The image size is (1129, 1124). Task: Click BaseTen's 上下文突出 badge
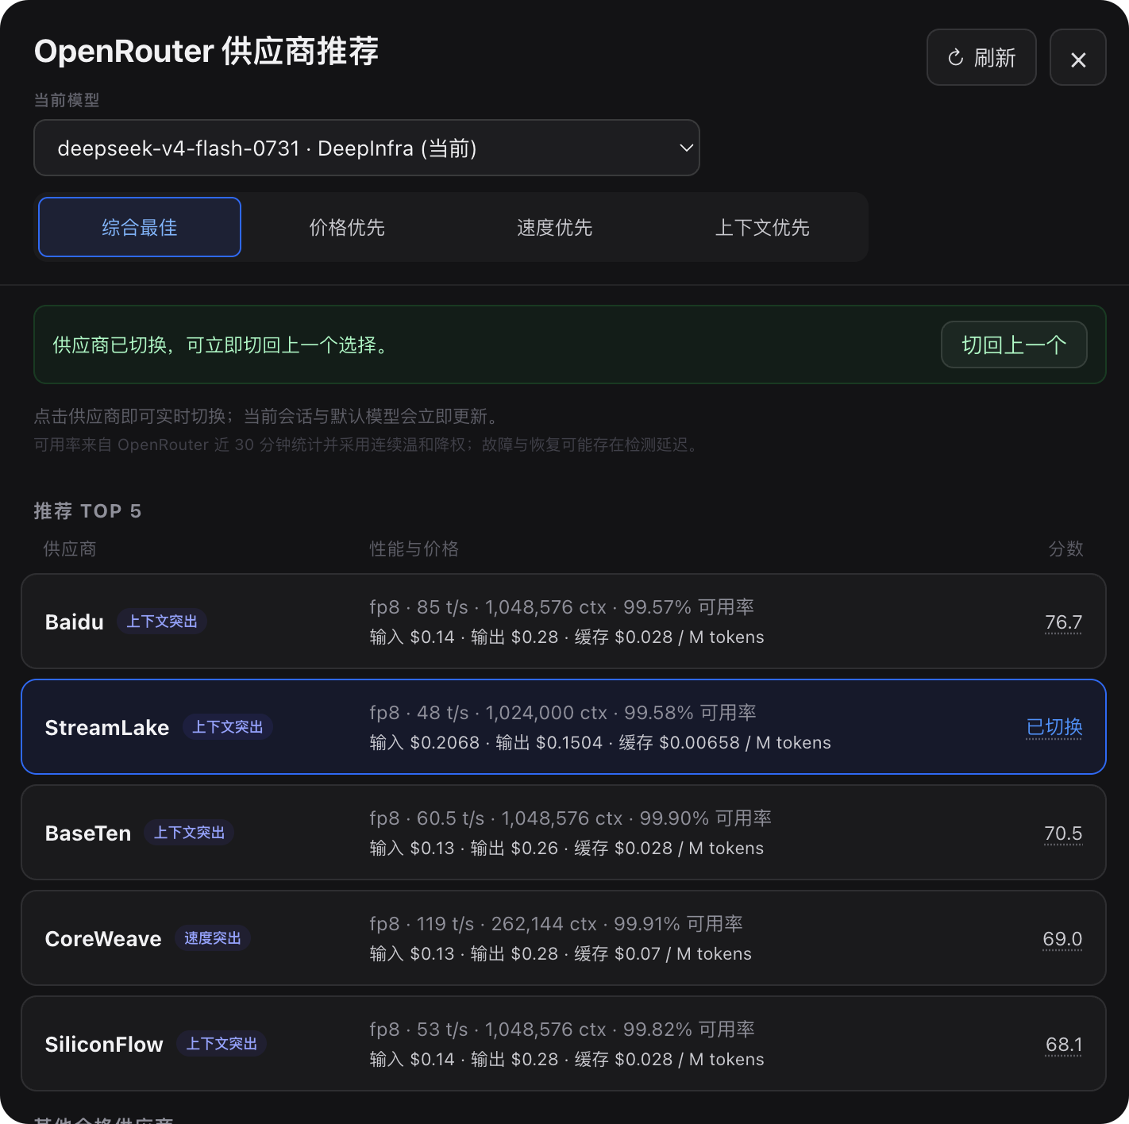click(x=189, y=833)
